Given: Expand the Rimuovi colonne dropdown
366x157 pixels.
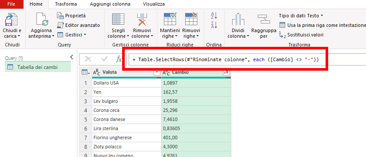Looking at the screenshot, I should coord(152,36).
